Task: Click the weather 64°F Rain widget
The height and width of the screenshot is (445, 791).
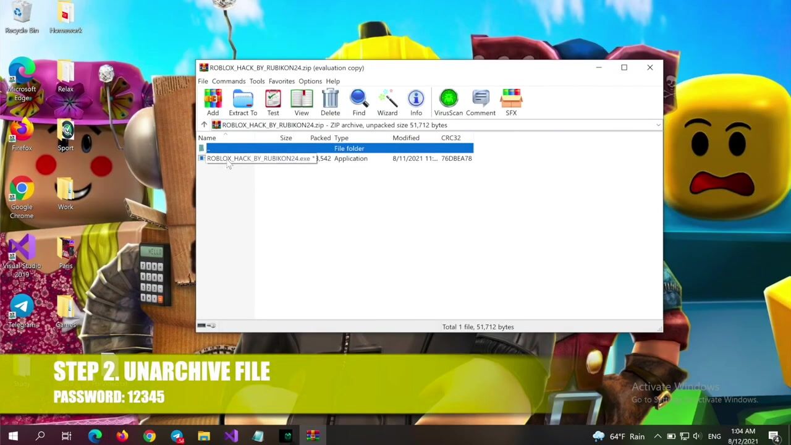Action: (x=619, y=436)
